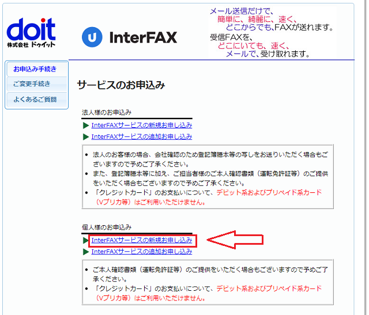Click green arrow beside individual 追加お申し込み

(x=86, y=252)
